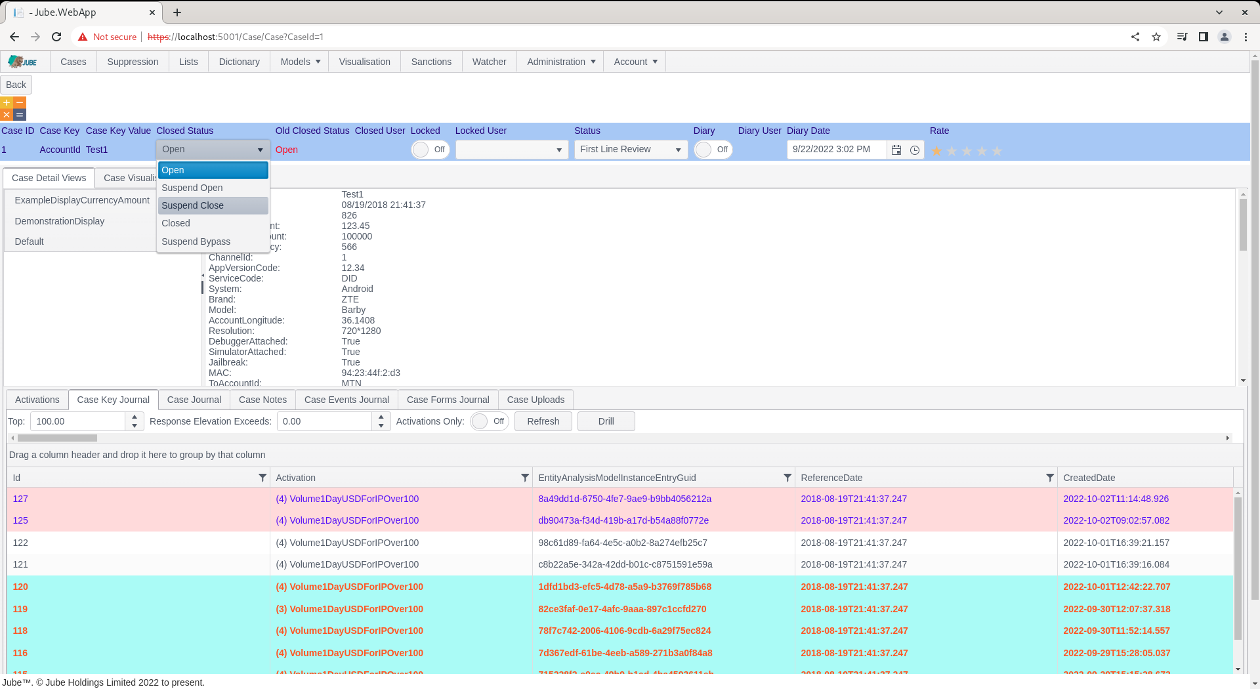The image size is (1260, 689).
Task: Open the Suppression menu item
Action: click(x=133, y=62)
